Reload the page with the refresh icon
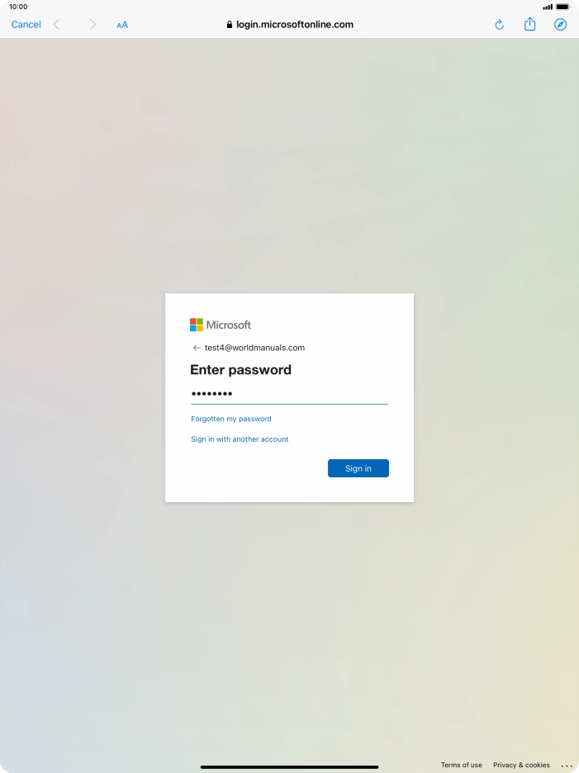The height and width of the screenshot is (773, 579). click(x=499, y=25)
